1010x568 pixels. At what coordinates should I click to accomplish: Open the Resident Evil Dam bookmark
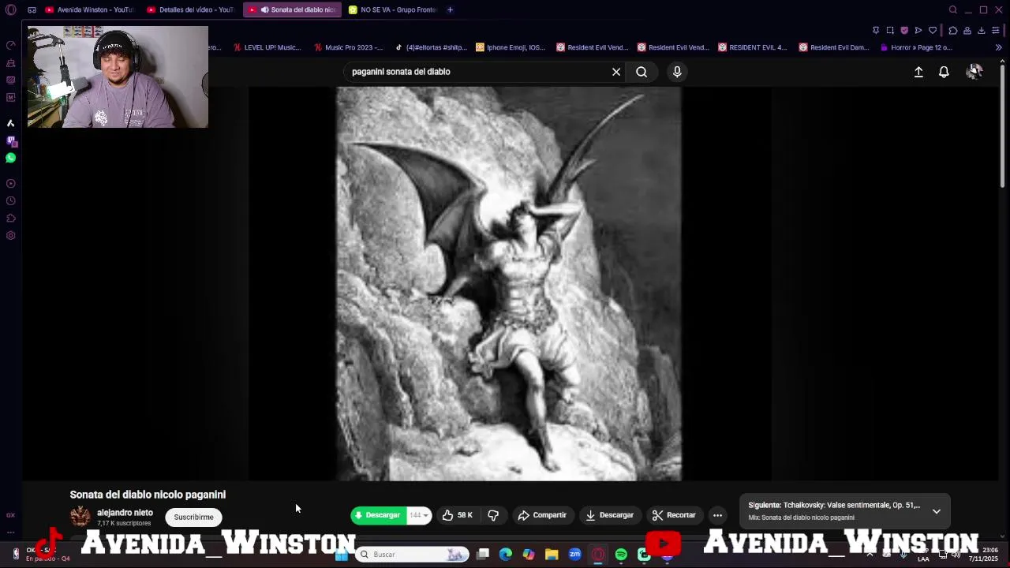click(x=834, y=47)
